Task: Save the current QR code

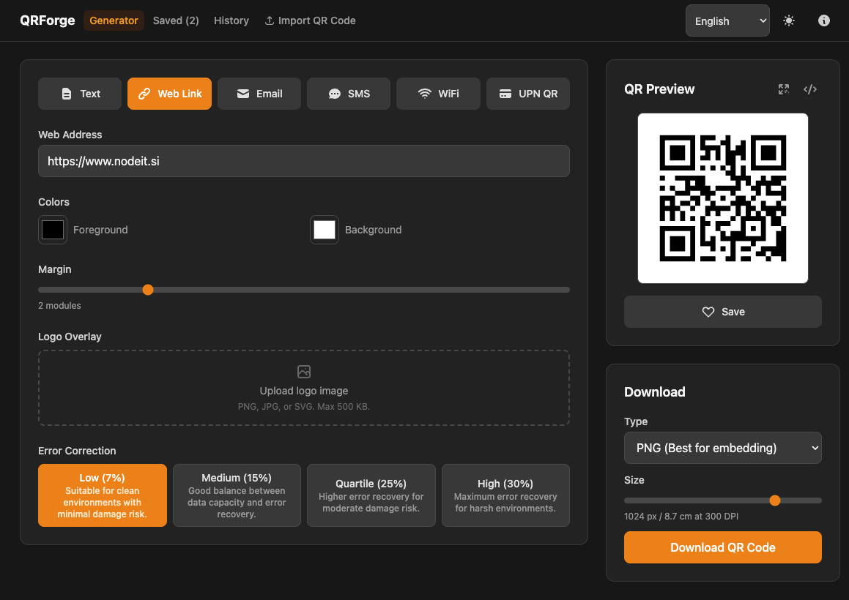Action: pyautogui.click(x=722, y=312)
